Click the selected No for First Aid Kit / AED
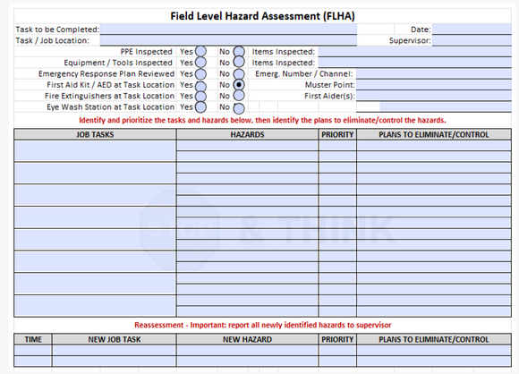519x374 pixels. click(239, 85)
